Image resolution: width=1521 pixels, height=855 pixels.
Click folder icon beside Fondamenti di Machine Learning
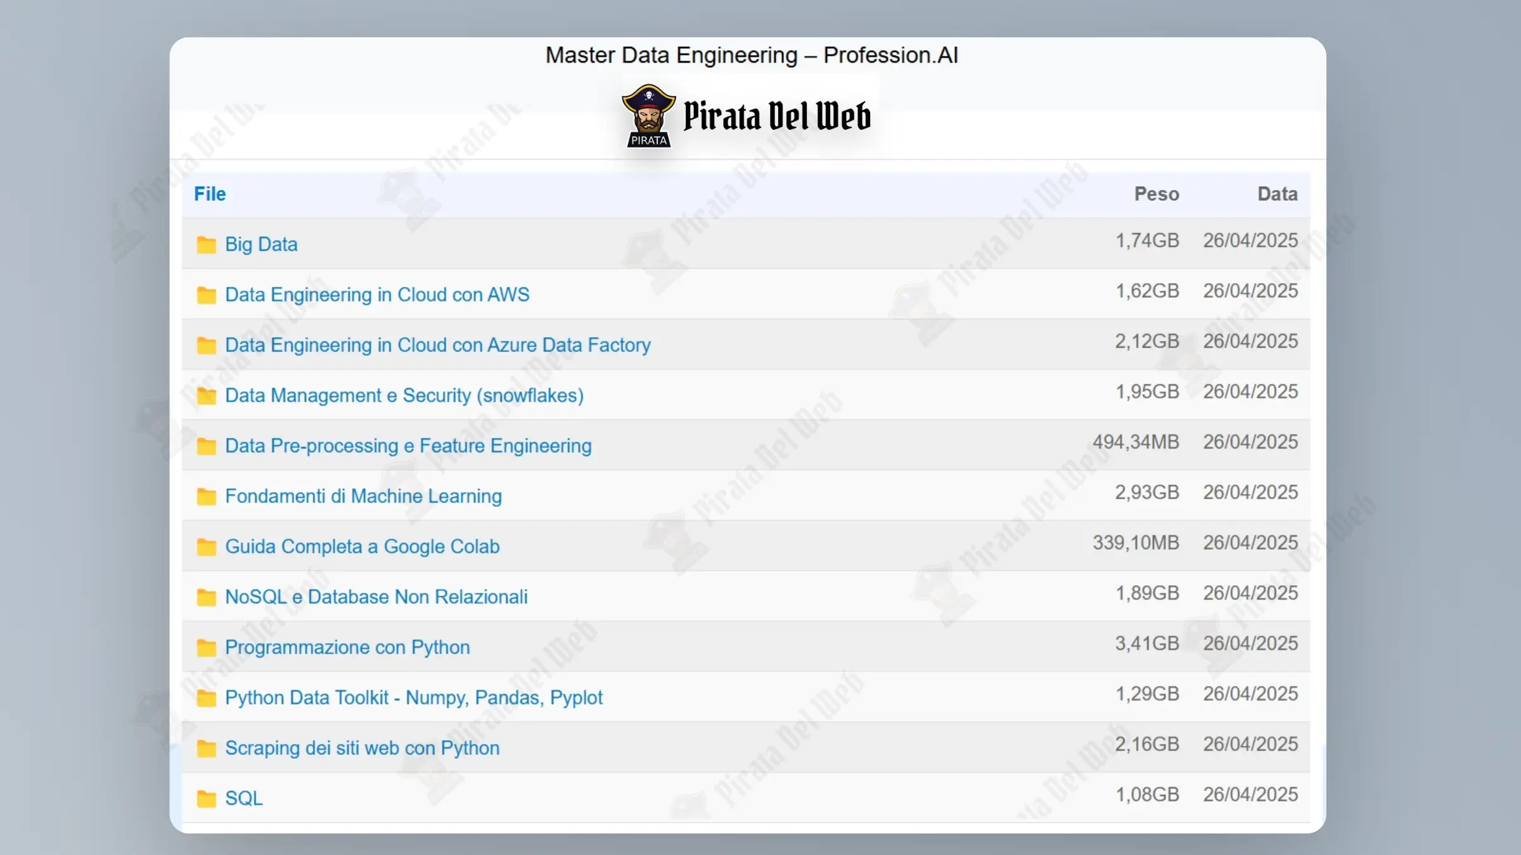pyautogui.click(x=206, y=497)
